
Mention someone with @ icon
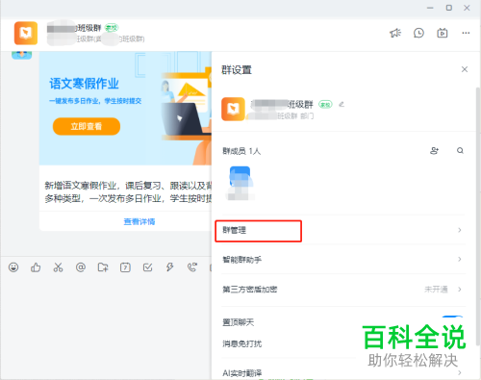[81, 267]
